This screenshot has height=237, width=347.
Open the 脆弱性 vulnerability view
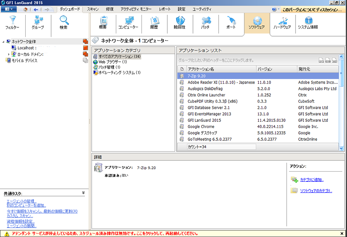[x=180, y=23]
